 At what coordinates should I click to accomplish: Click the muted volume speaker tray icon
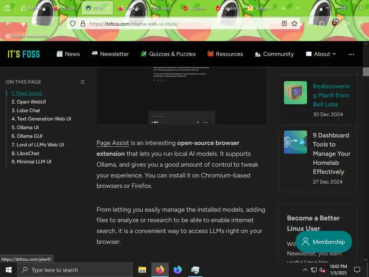[x=322, y=270]
